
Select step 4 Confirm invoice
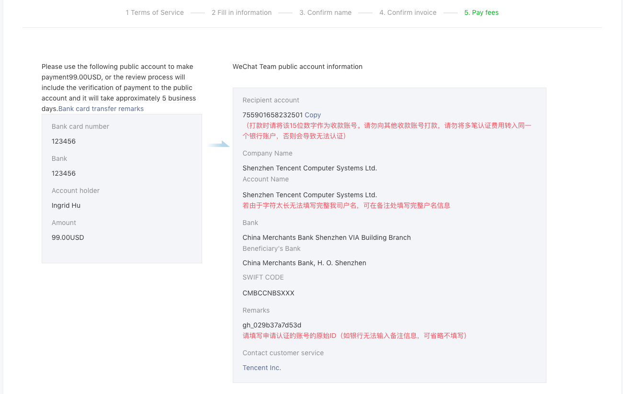[408, 12]
